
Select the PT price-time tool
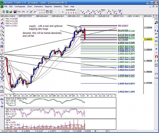(2, 46)
